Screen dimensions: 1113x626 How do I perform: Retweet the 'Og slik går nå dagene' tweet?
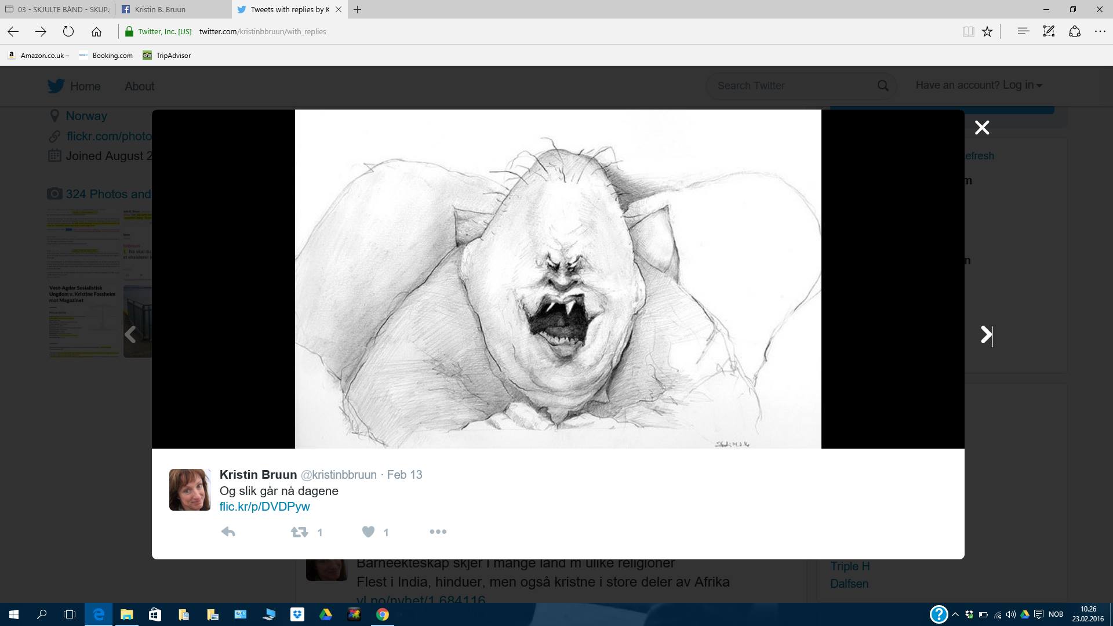pos(299,532)
